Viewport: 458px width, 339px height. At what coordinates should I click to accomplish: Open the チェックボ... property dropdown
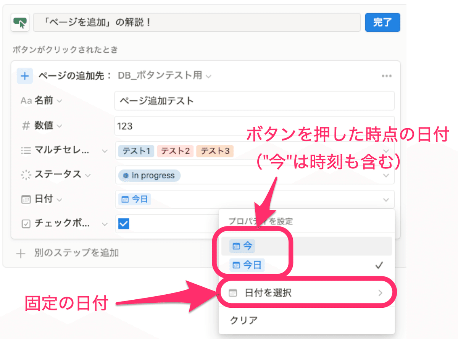[64, 224]
